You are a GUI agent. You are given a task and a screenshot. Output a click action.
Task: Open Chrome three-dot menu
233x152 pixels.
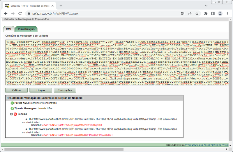click(227, 14)
